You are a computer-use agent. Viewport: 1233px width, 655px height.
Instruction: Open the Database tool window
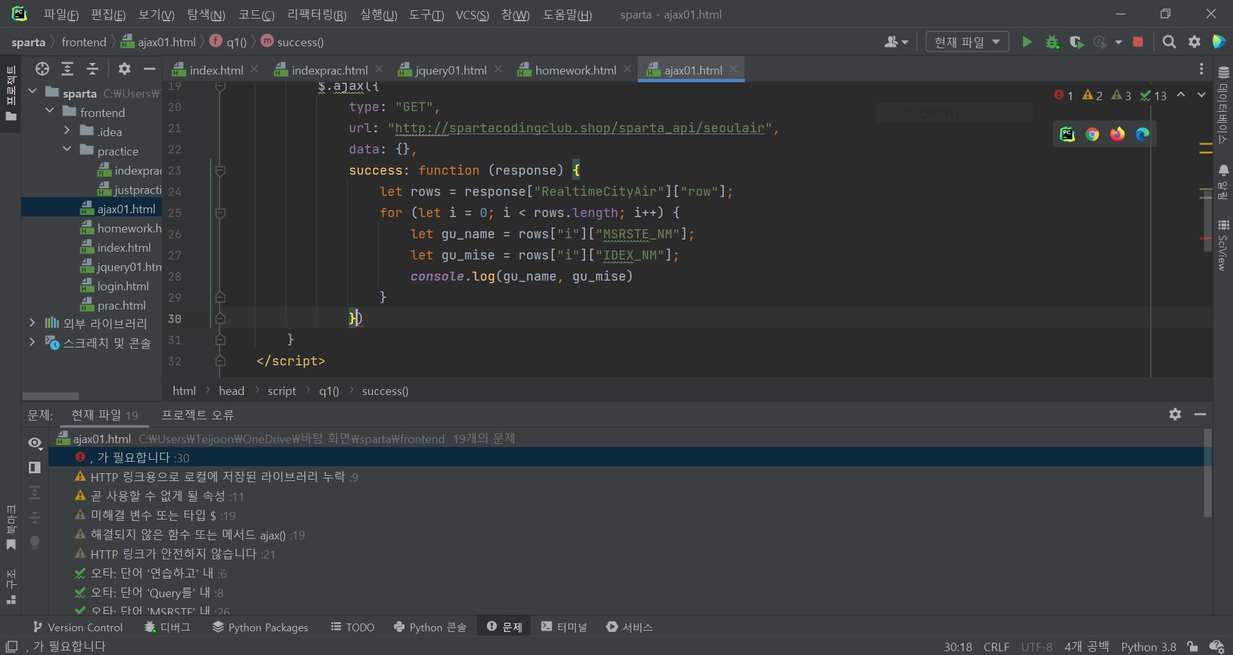click(1223, 104)
